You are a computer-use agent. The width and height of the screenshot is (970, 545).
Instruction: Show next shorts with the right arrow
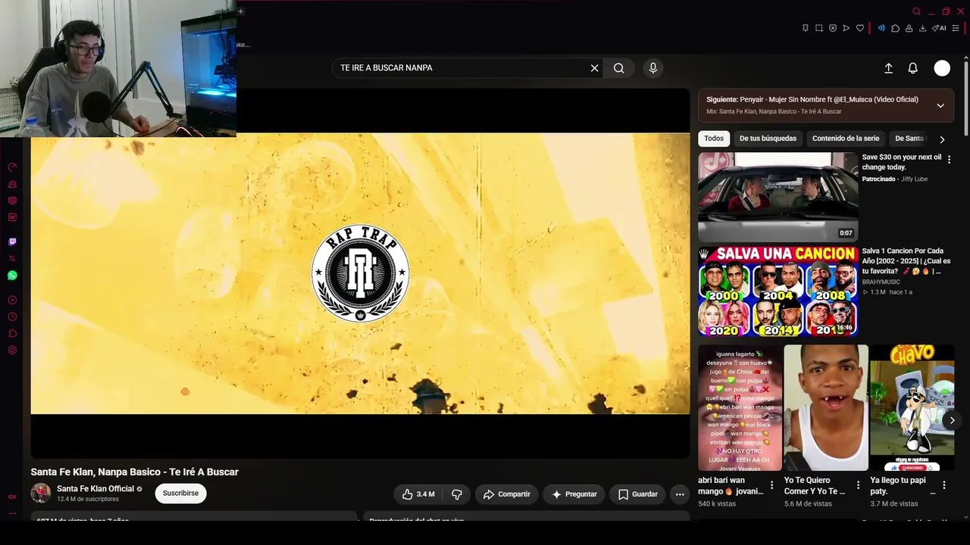click(x=952, y=420)
